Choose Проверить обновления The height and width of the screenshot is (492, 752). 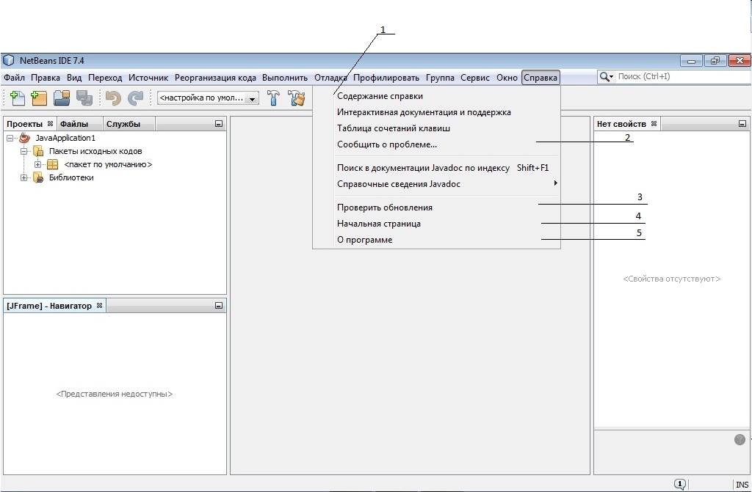point(436,208)
